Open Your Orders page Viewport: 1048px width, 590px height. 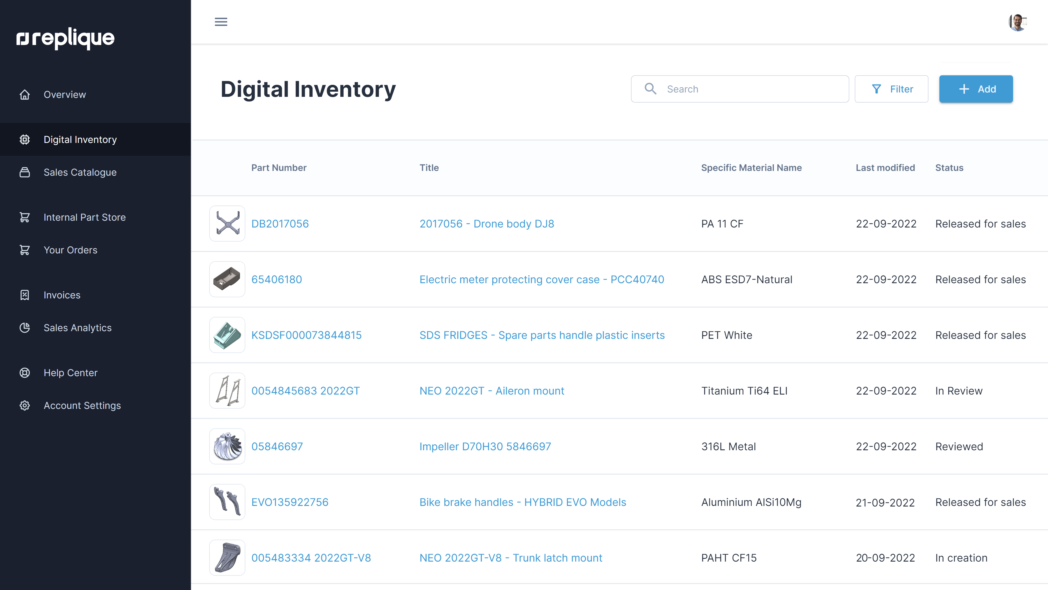tap(95, 250)
